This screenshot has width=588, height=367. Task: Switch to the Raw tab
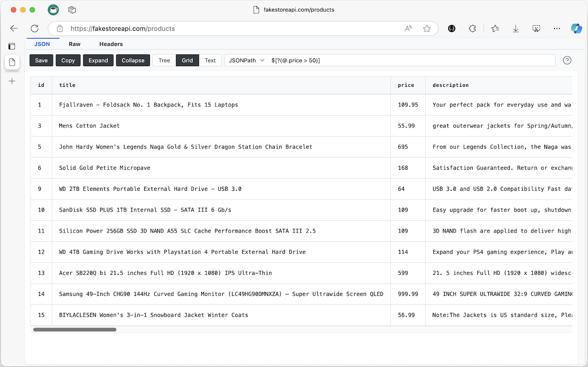[74, 44]
